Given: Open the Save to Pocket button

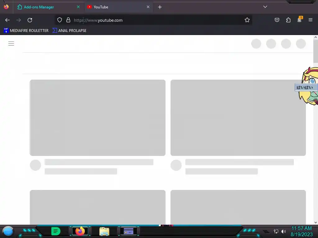Looking at the screenshot, I should click(277, 20).
